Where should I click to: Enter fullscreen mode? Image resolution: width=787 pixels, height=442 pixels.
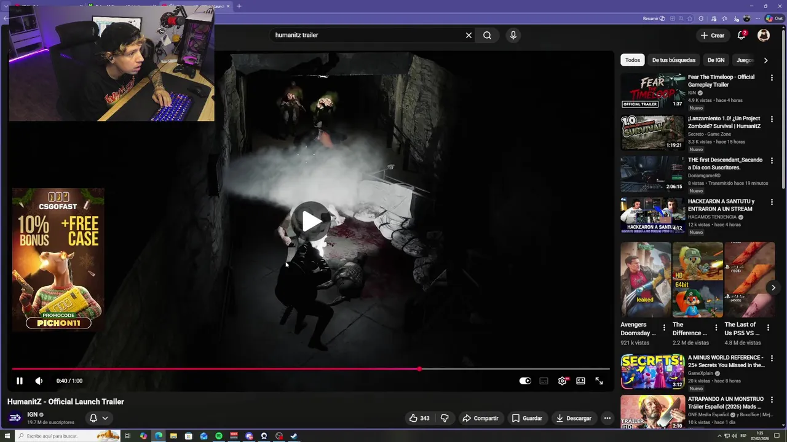(599, 381)
